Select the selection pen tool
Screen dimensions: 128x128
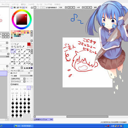point(13,59)
